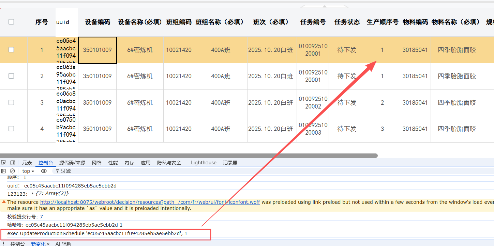494x246 pixels.
Task: Select the 待下发 status in row 2
Action: click(347, 76)
